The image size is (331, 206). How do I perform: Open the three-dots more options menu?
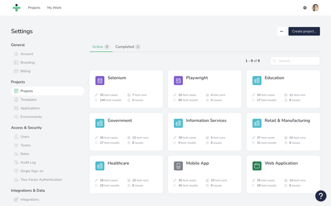pos(282,31)
